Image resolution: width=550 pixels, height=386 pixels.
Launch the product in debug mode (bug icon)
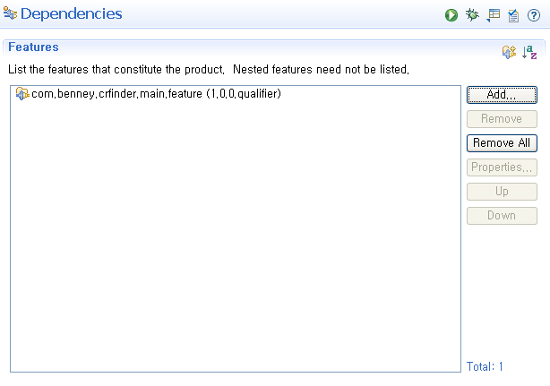[x=472, y=15]
